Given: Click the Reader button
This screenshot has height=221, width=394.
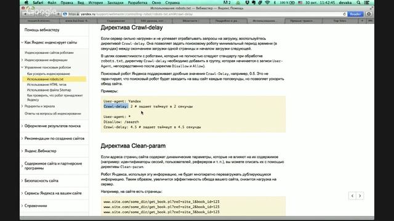Looking at the screenshot, I should [x=355, y=14].
